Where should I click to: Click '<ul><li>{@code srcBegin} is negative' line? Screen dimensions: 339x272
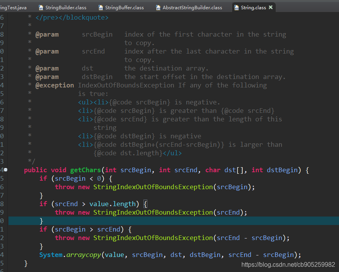tap(149, 102)
